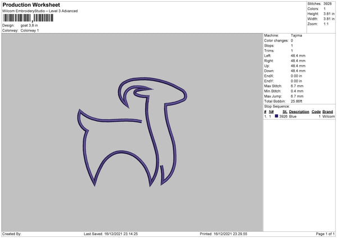The image size is (337, 238).
Task: Click the Max Stitch value 6.7 mm
Action: (x=297, y=86)
